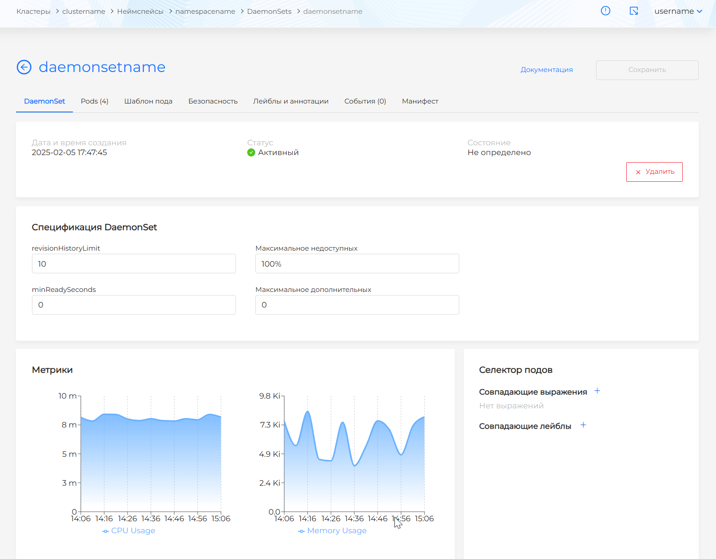
Task: Open the Документация link
Action: [546, 70]
